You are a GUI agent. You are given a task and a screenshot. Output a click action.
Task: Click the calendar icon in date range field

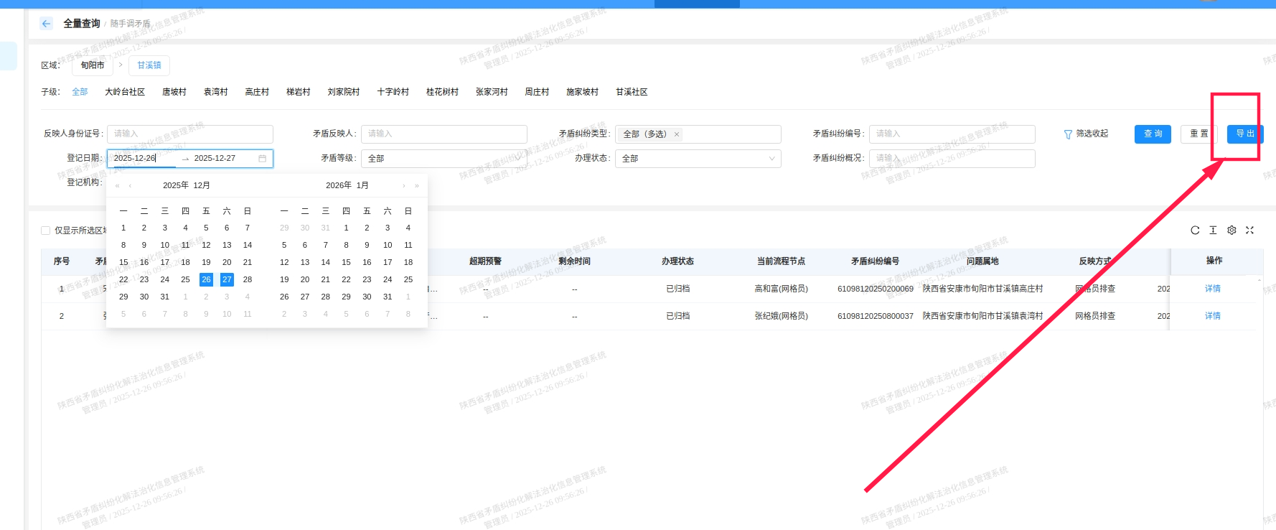click(263, 159)
